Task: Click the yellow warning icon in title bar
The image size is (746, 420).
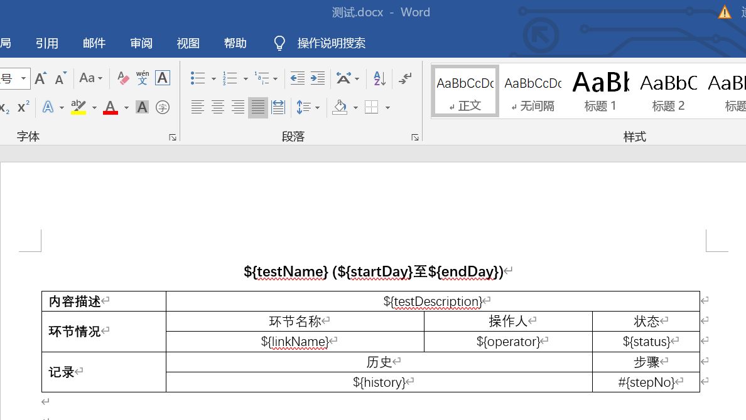Action: pyautogui.click(x=725, y=12)
